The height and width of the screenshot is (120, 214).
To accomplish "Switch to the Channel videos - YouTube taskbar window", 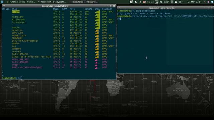I will (x=20, y=2).
